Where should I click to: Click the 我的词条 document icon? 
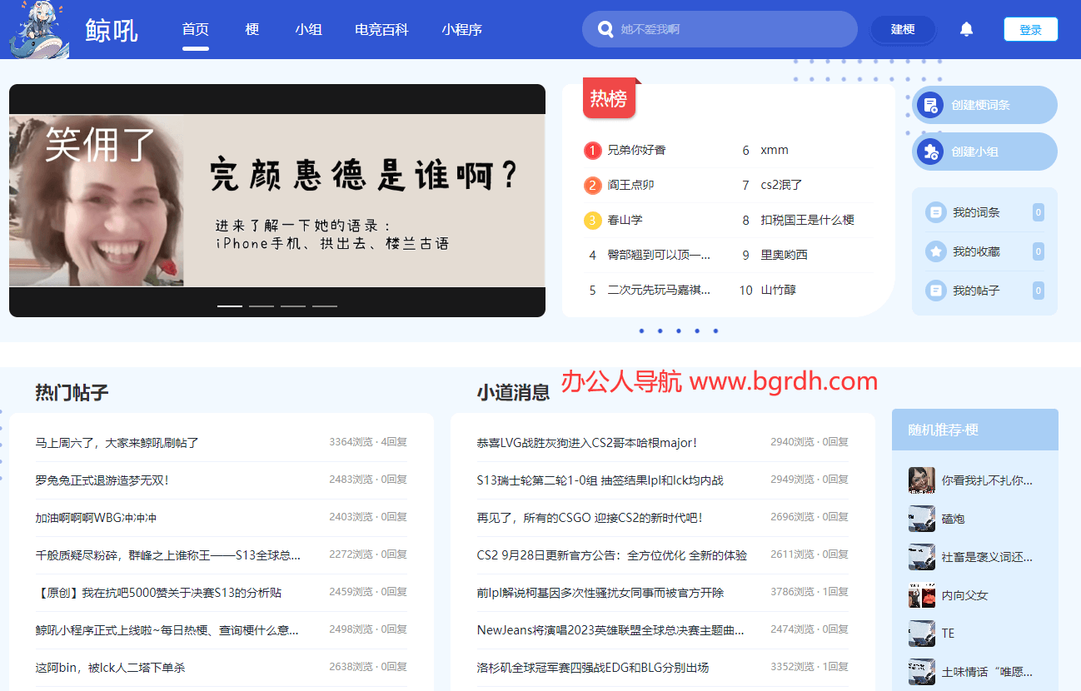(x=935, y=211)
